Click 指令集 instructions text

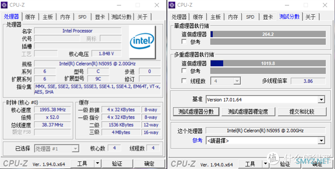click(97, 89)
